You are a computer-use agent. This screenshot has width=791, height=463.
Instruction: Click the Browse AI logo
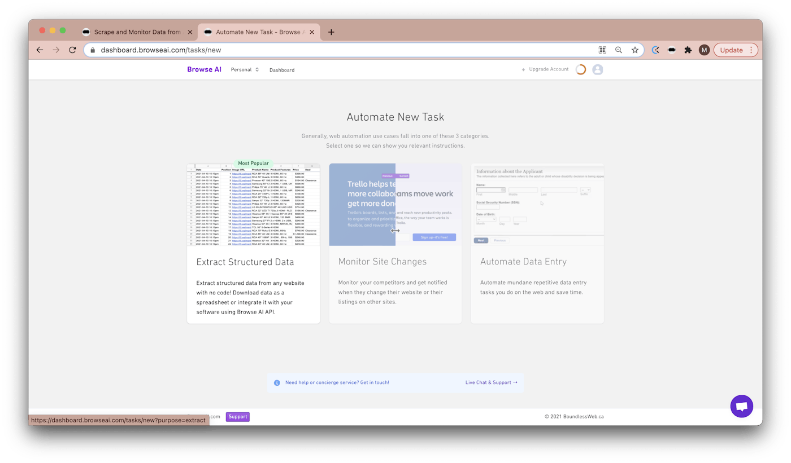(204, 69)
